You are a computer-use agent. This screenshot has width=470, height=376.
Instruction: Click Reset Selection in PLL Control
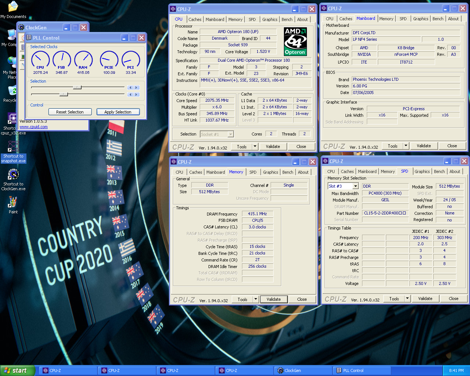tap(70, 112)
